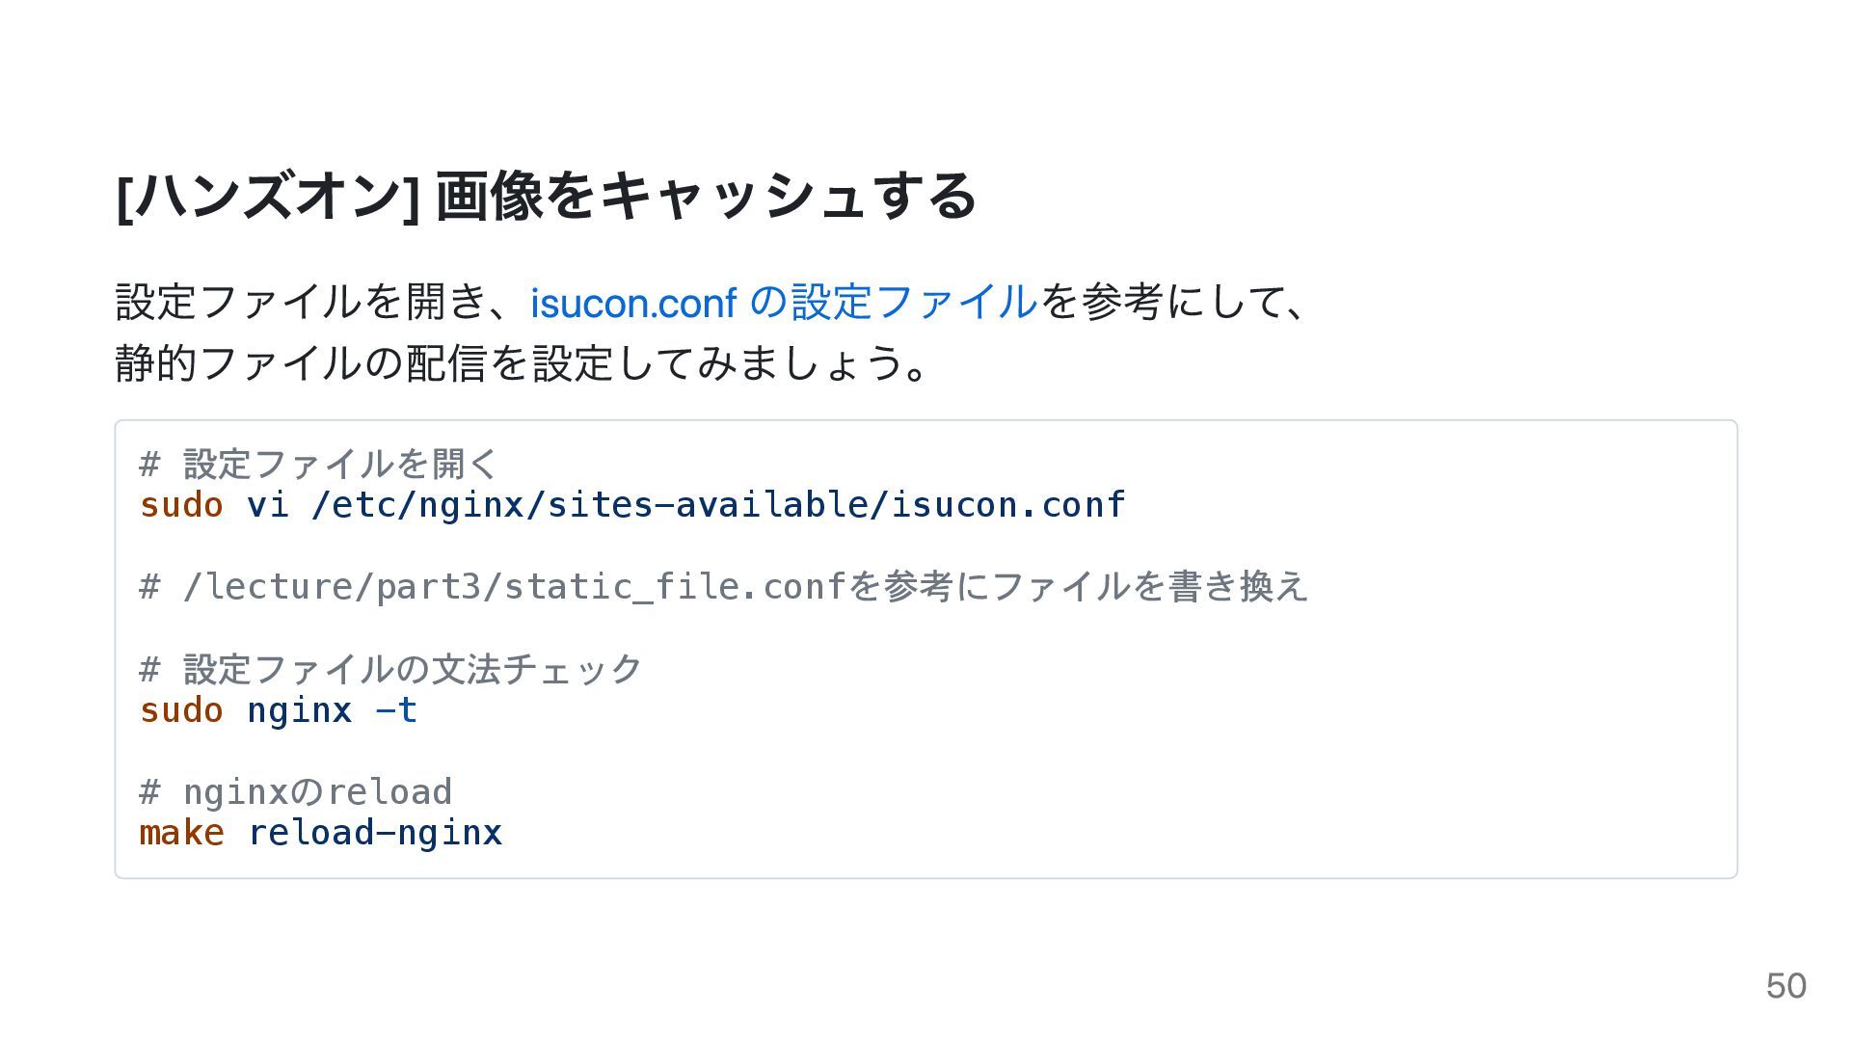This screenshot has width=1851, height=1041.
Task: Click the -t flag in nginx command
Action: [396, 710]
